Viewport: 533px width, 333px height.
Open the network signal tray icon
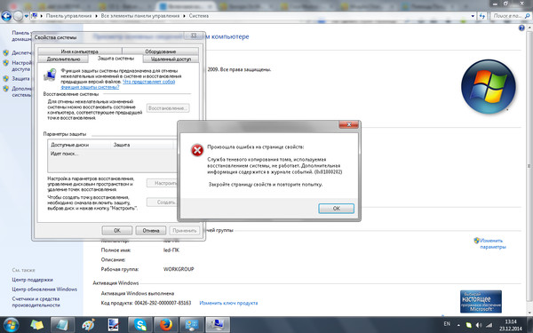(489, 325)
